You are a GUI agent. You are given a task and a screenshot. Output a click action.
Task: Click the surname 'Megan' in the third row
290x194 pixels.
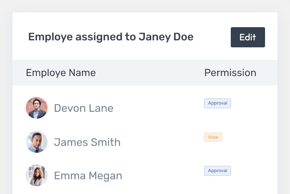click(x=105, y=176)
